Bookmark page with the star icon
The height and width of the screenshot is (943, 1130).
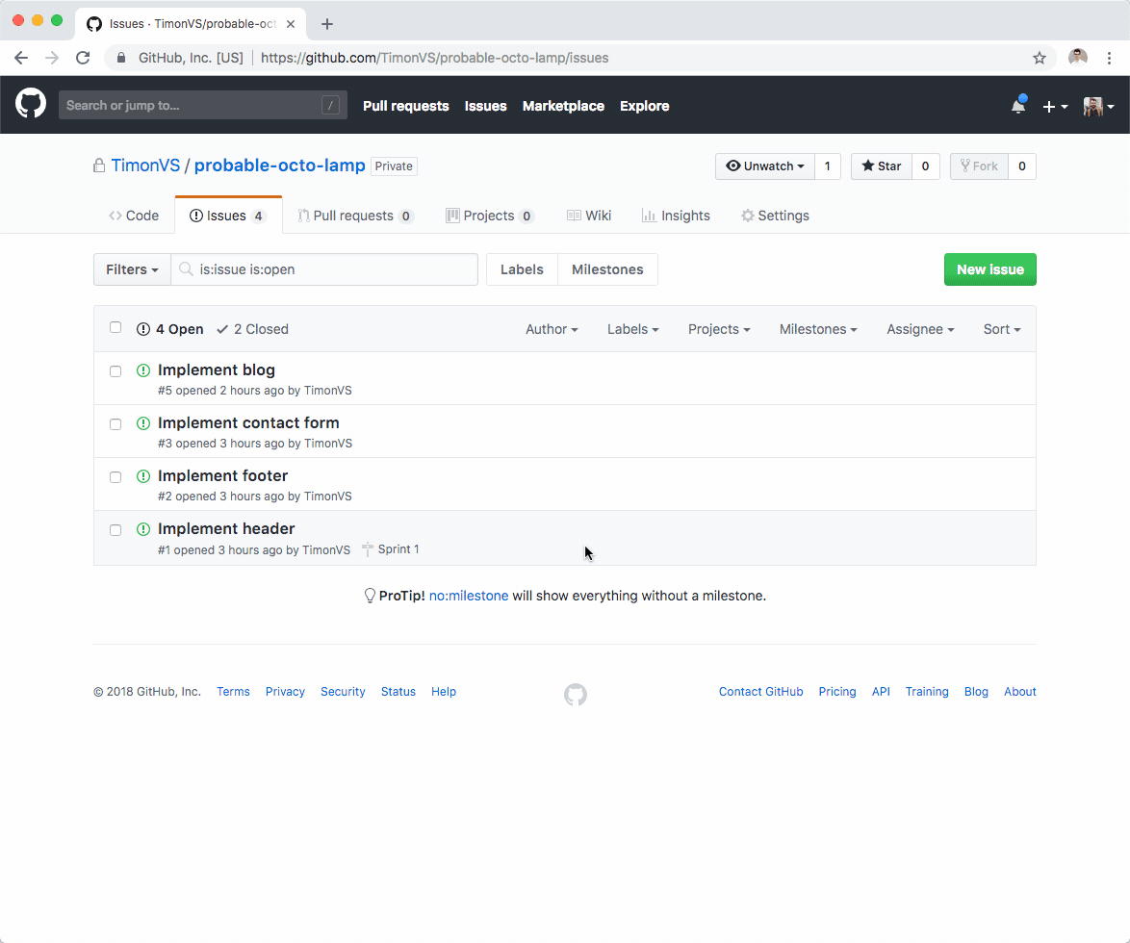click(1040, 58)
